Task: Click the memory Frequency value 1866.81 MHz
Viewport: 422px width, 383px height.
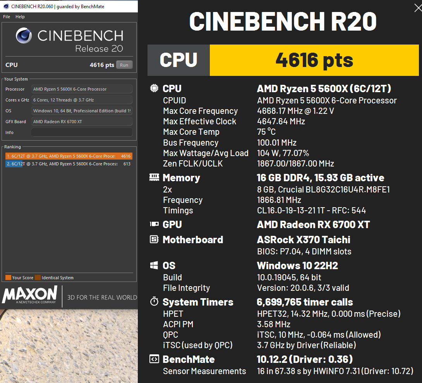Action: (279, 200)
